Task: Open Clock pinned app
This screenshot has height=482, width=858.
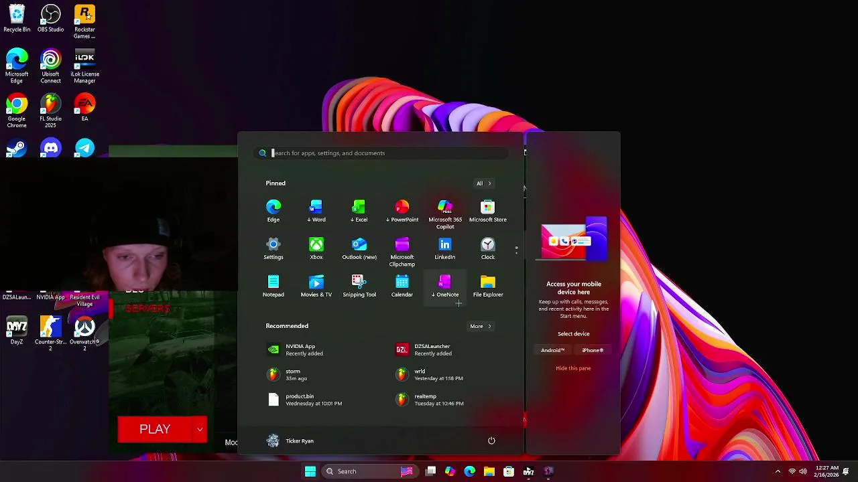Action: (x=488, y=249)
